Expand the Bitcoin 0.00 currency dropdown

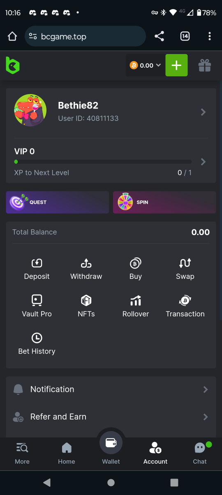coord(145,65)
